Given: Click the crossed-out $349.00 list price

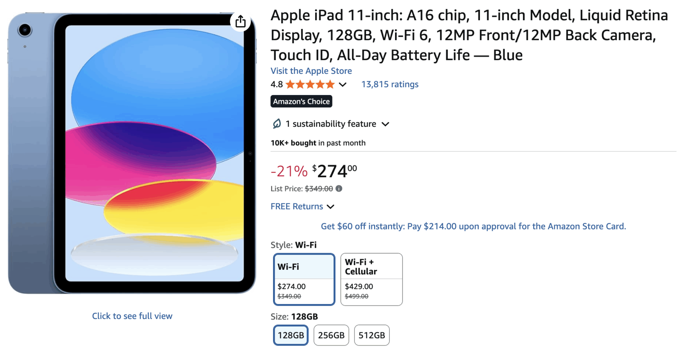Looking at the screenshot, I should (x=319, y=189).
